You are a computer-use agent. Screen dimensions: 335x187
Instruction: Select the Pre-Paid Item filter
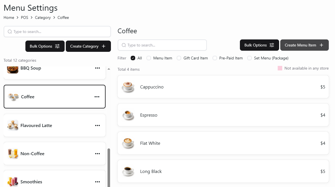pos(215,58)
